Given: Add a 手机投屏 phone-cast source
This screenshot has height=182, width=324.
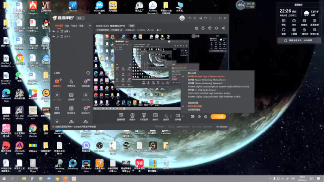Looking at the screenshot, I should click(144, 117).
